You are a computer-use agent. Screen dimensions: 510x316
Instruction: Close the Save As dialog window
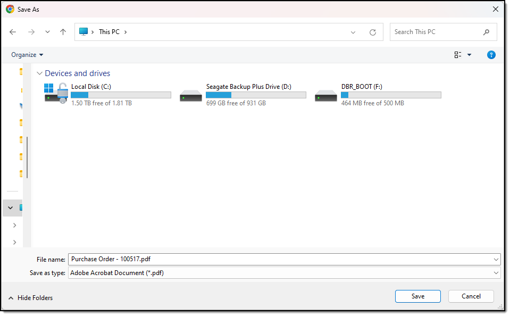coord(495,9)
